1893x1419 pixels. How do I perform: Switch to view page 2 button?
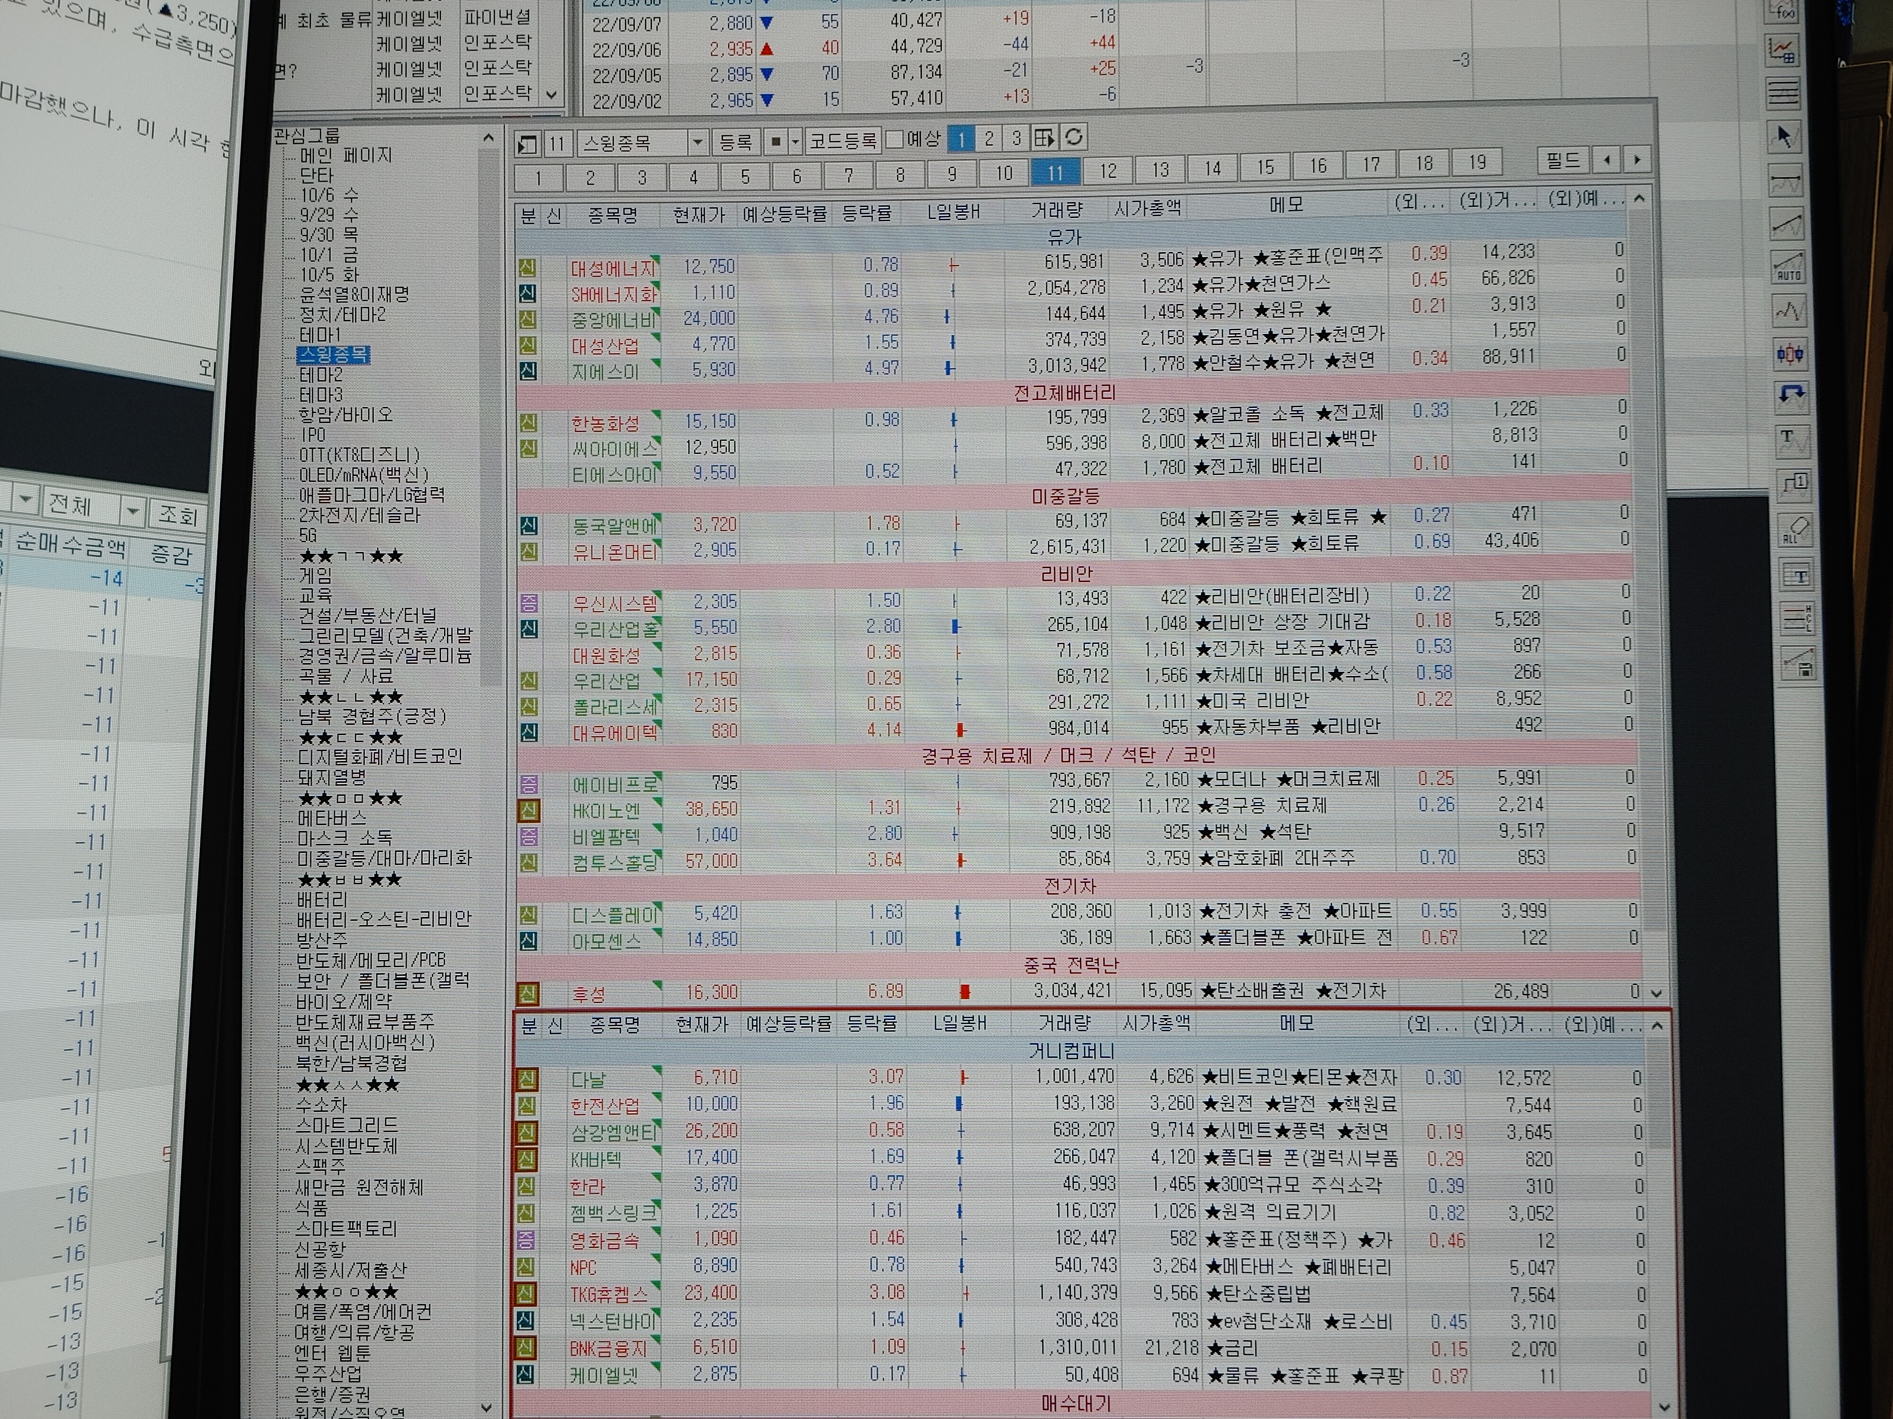point(989,138)
